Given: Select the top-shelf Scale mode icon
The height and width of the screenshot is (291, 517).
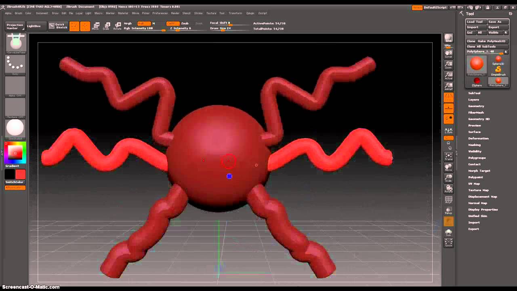Looking at the screenshot, I should pos(106,26).
